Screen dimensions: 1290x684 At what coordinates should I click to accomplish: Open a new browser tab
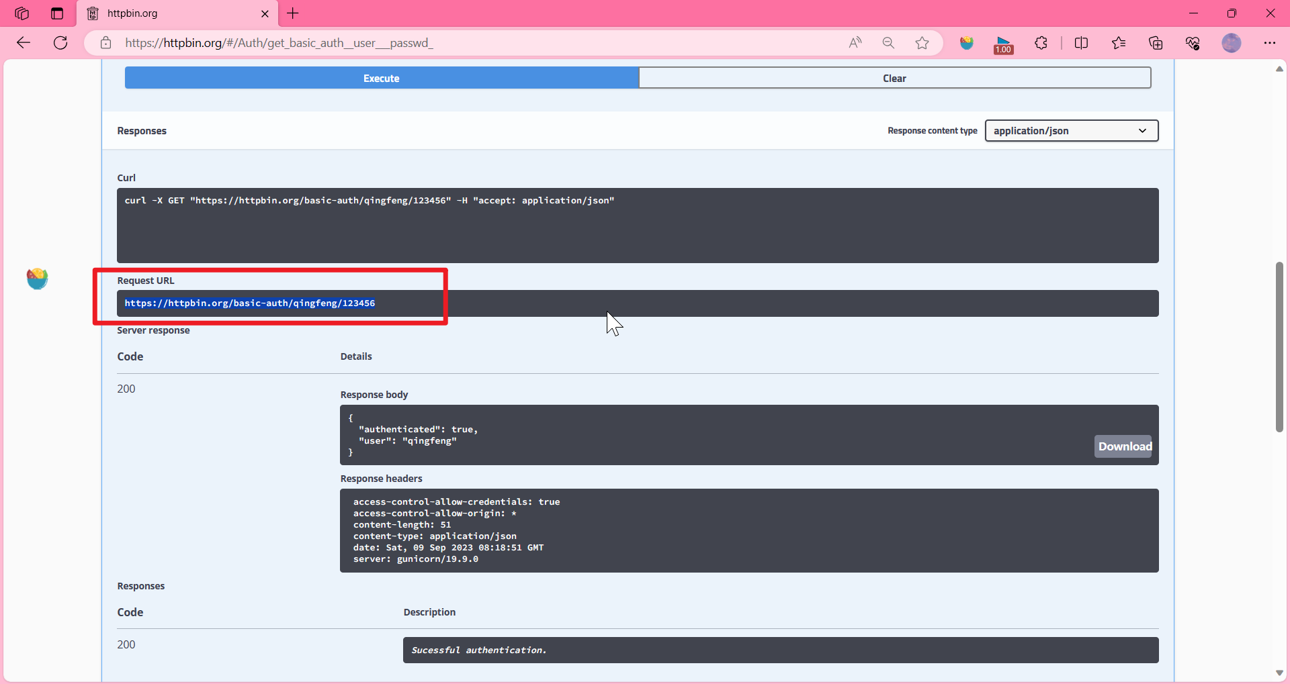293,13
